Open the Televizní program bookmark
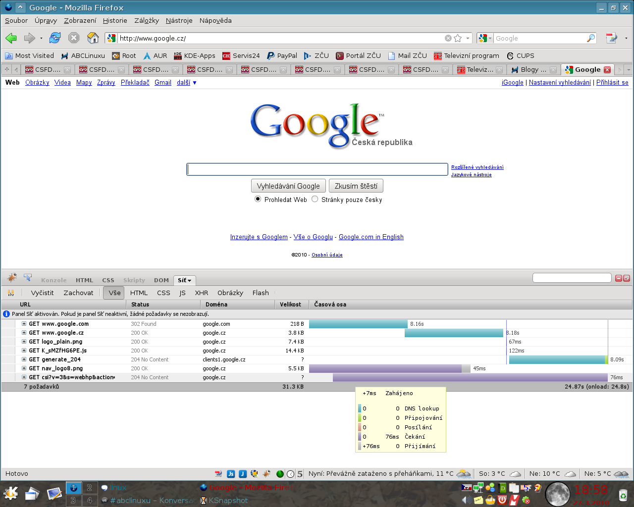634x507 pixels. pyautogui.click(x=467, y=55)
